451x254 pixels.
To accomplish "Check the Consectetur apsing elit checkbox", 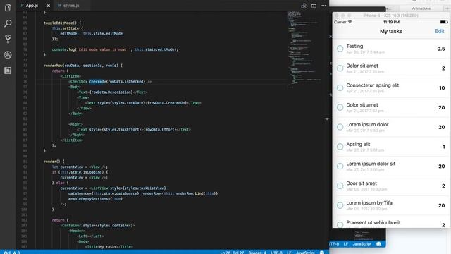I will coord(340,87).
